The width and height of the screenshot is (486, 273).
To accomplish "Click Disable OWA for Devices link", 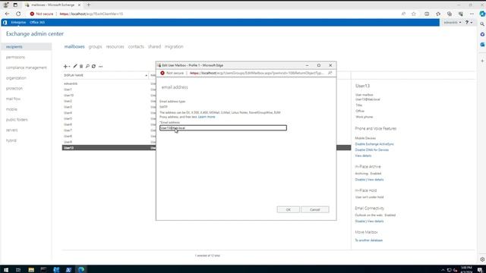I will point(371,150).
